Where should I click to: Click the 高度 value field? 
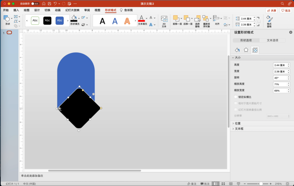point(280,65)
